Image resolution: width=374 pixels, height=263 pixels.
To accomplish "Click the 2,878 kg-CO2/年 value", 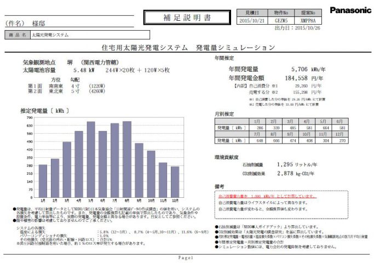I will [296, 174].
